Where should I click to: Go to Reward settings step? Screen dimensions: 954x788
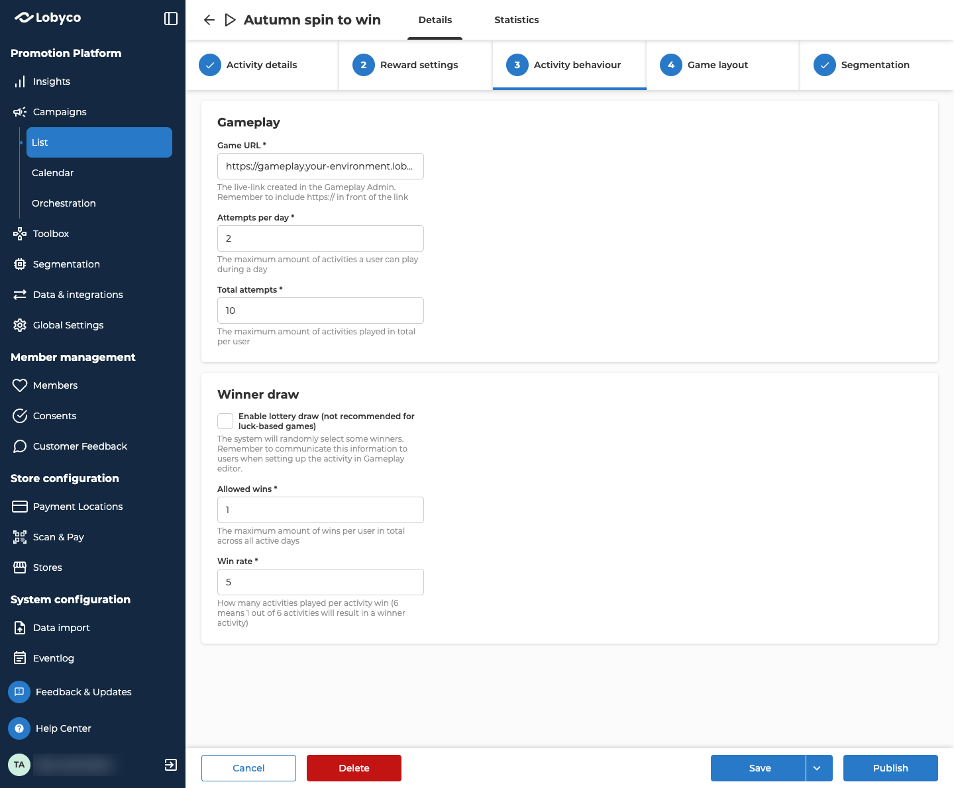415,65
